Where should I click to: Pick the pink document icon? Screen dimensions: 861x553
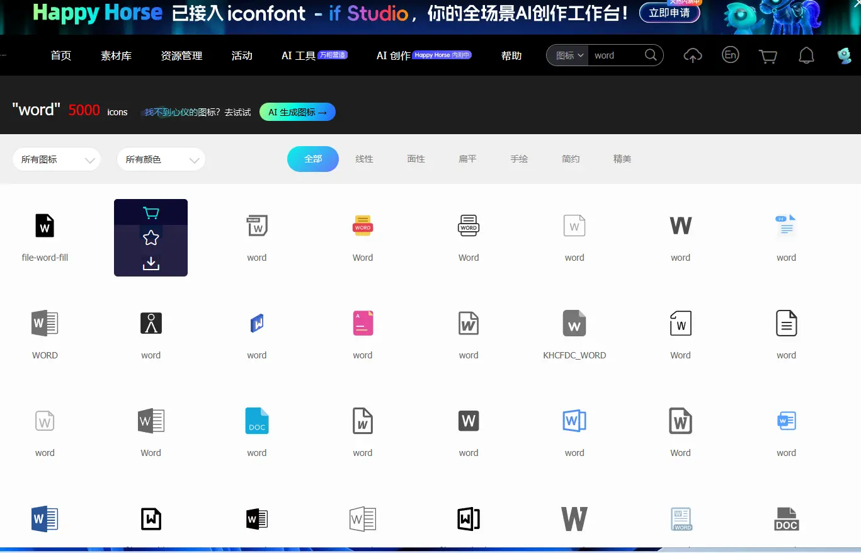363,323
